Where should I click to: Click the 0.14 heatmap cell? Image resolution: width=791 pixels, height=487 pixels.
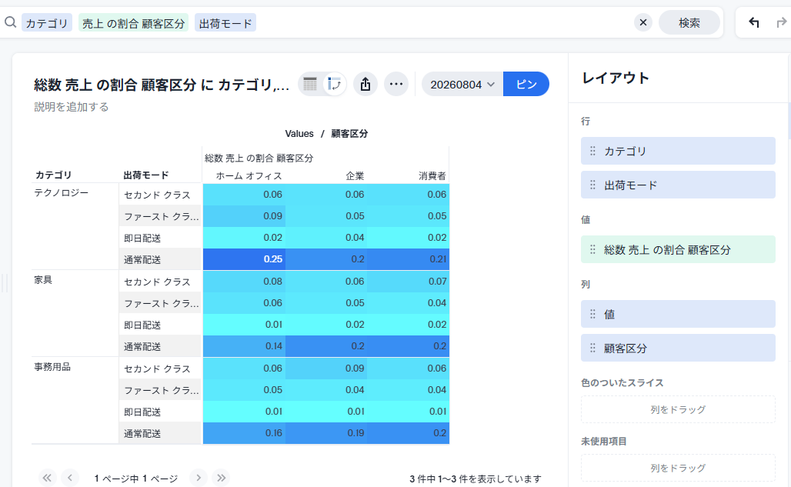(x=244, y=346)
